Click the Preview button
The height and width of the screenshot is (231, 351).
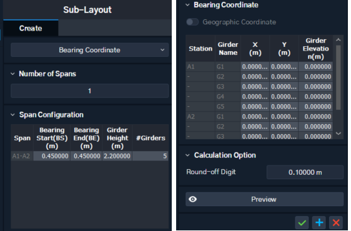[264, 199]
